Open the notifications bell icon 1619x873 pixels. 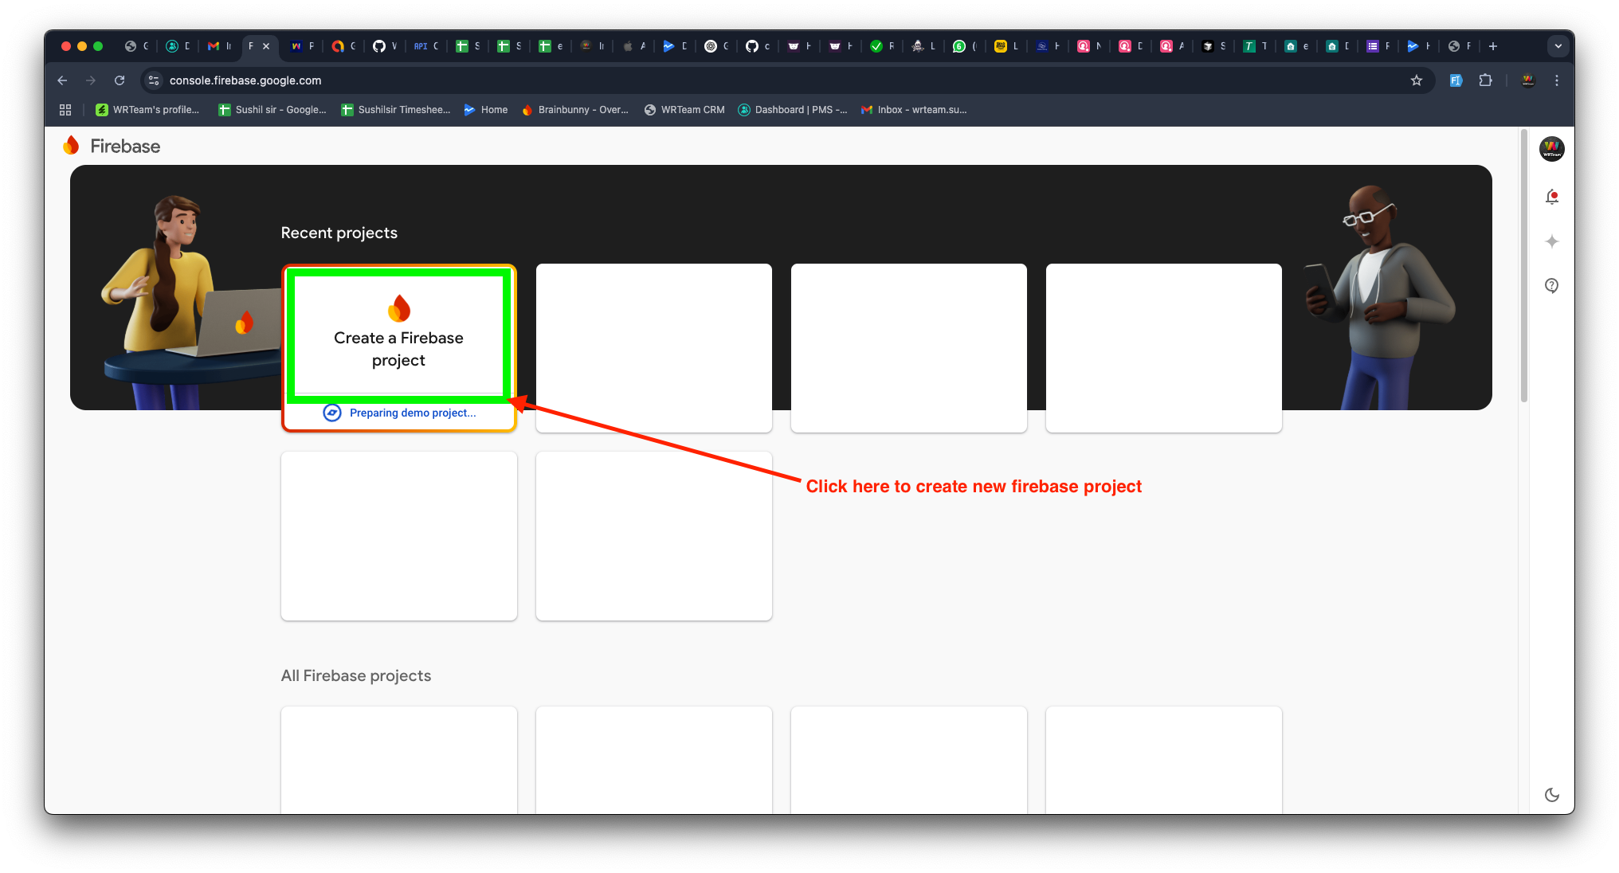[1551, 197]
